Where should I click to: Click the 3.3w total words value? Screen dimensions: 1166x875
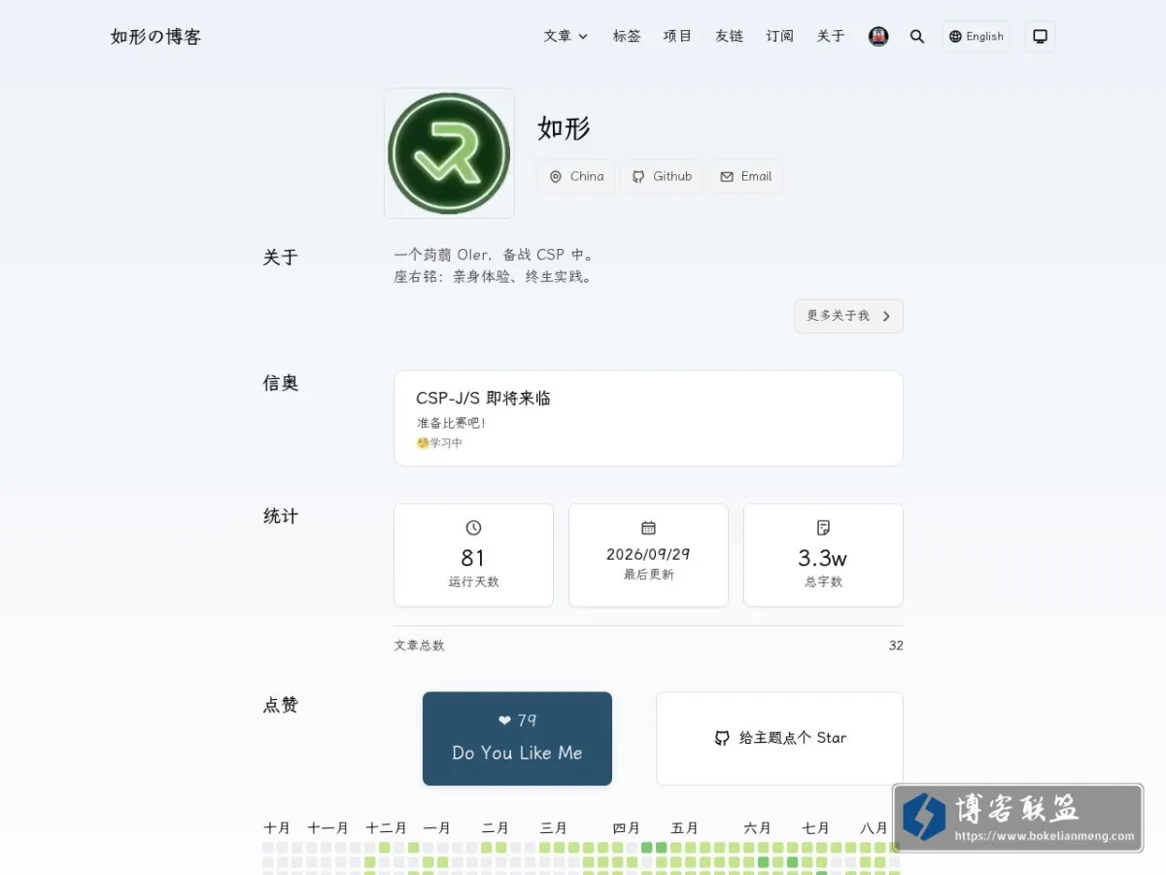(823, 558)
